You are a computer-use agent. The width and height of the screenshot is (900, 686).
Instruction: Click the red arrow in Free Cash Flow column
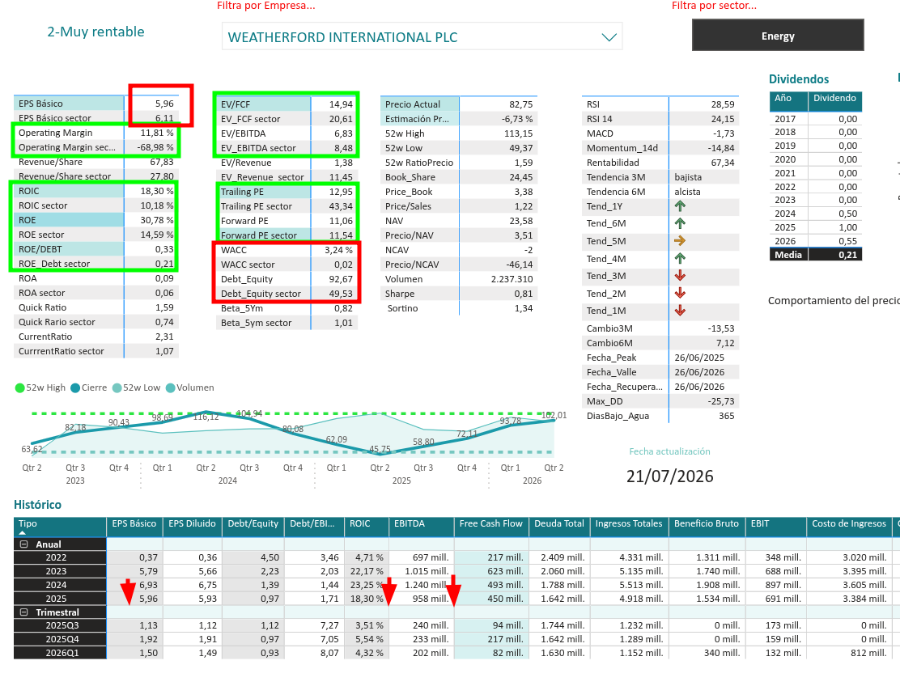coord(453,591)
